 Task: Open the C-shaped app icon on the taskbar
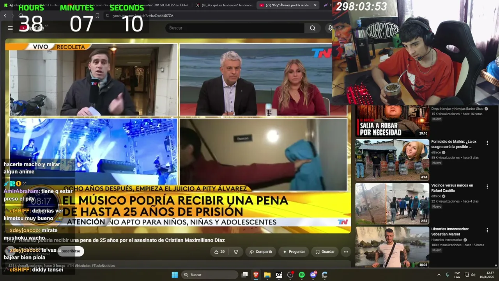324,275
